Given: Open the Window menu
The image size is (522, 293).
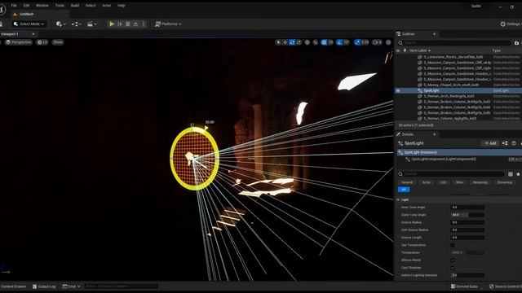Looking at the screenshot, I should (x=42, y=6).
